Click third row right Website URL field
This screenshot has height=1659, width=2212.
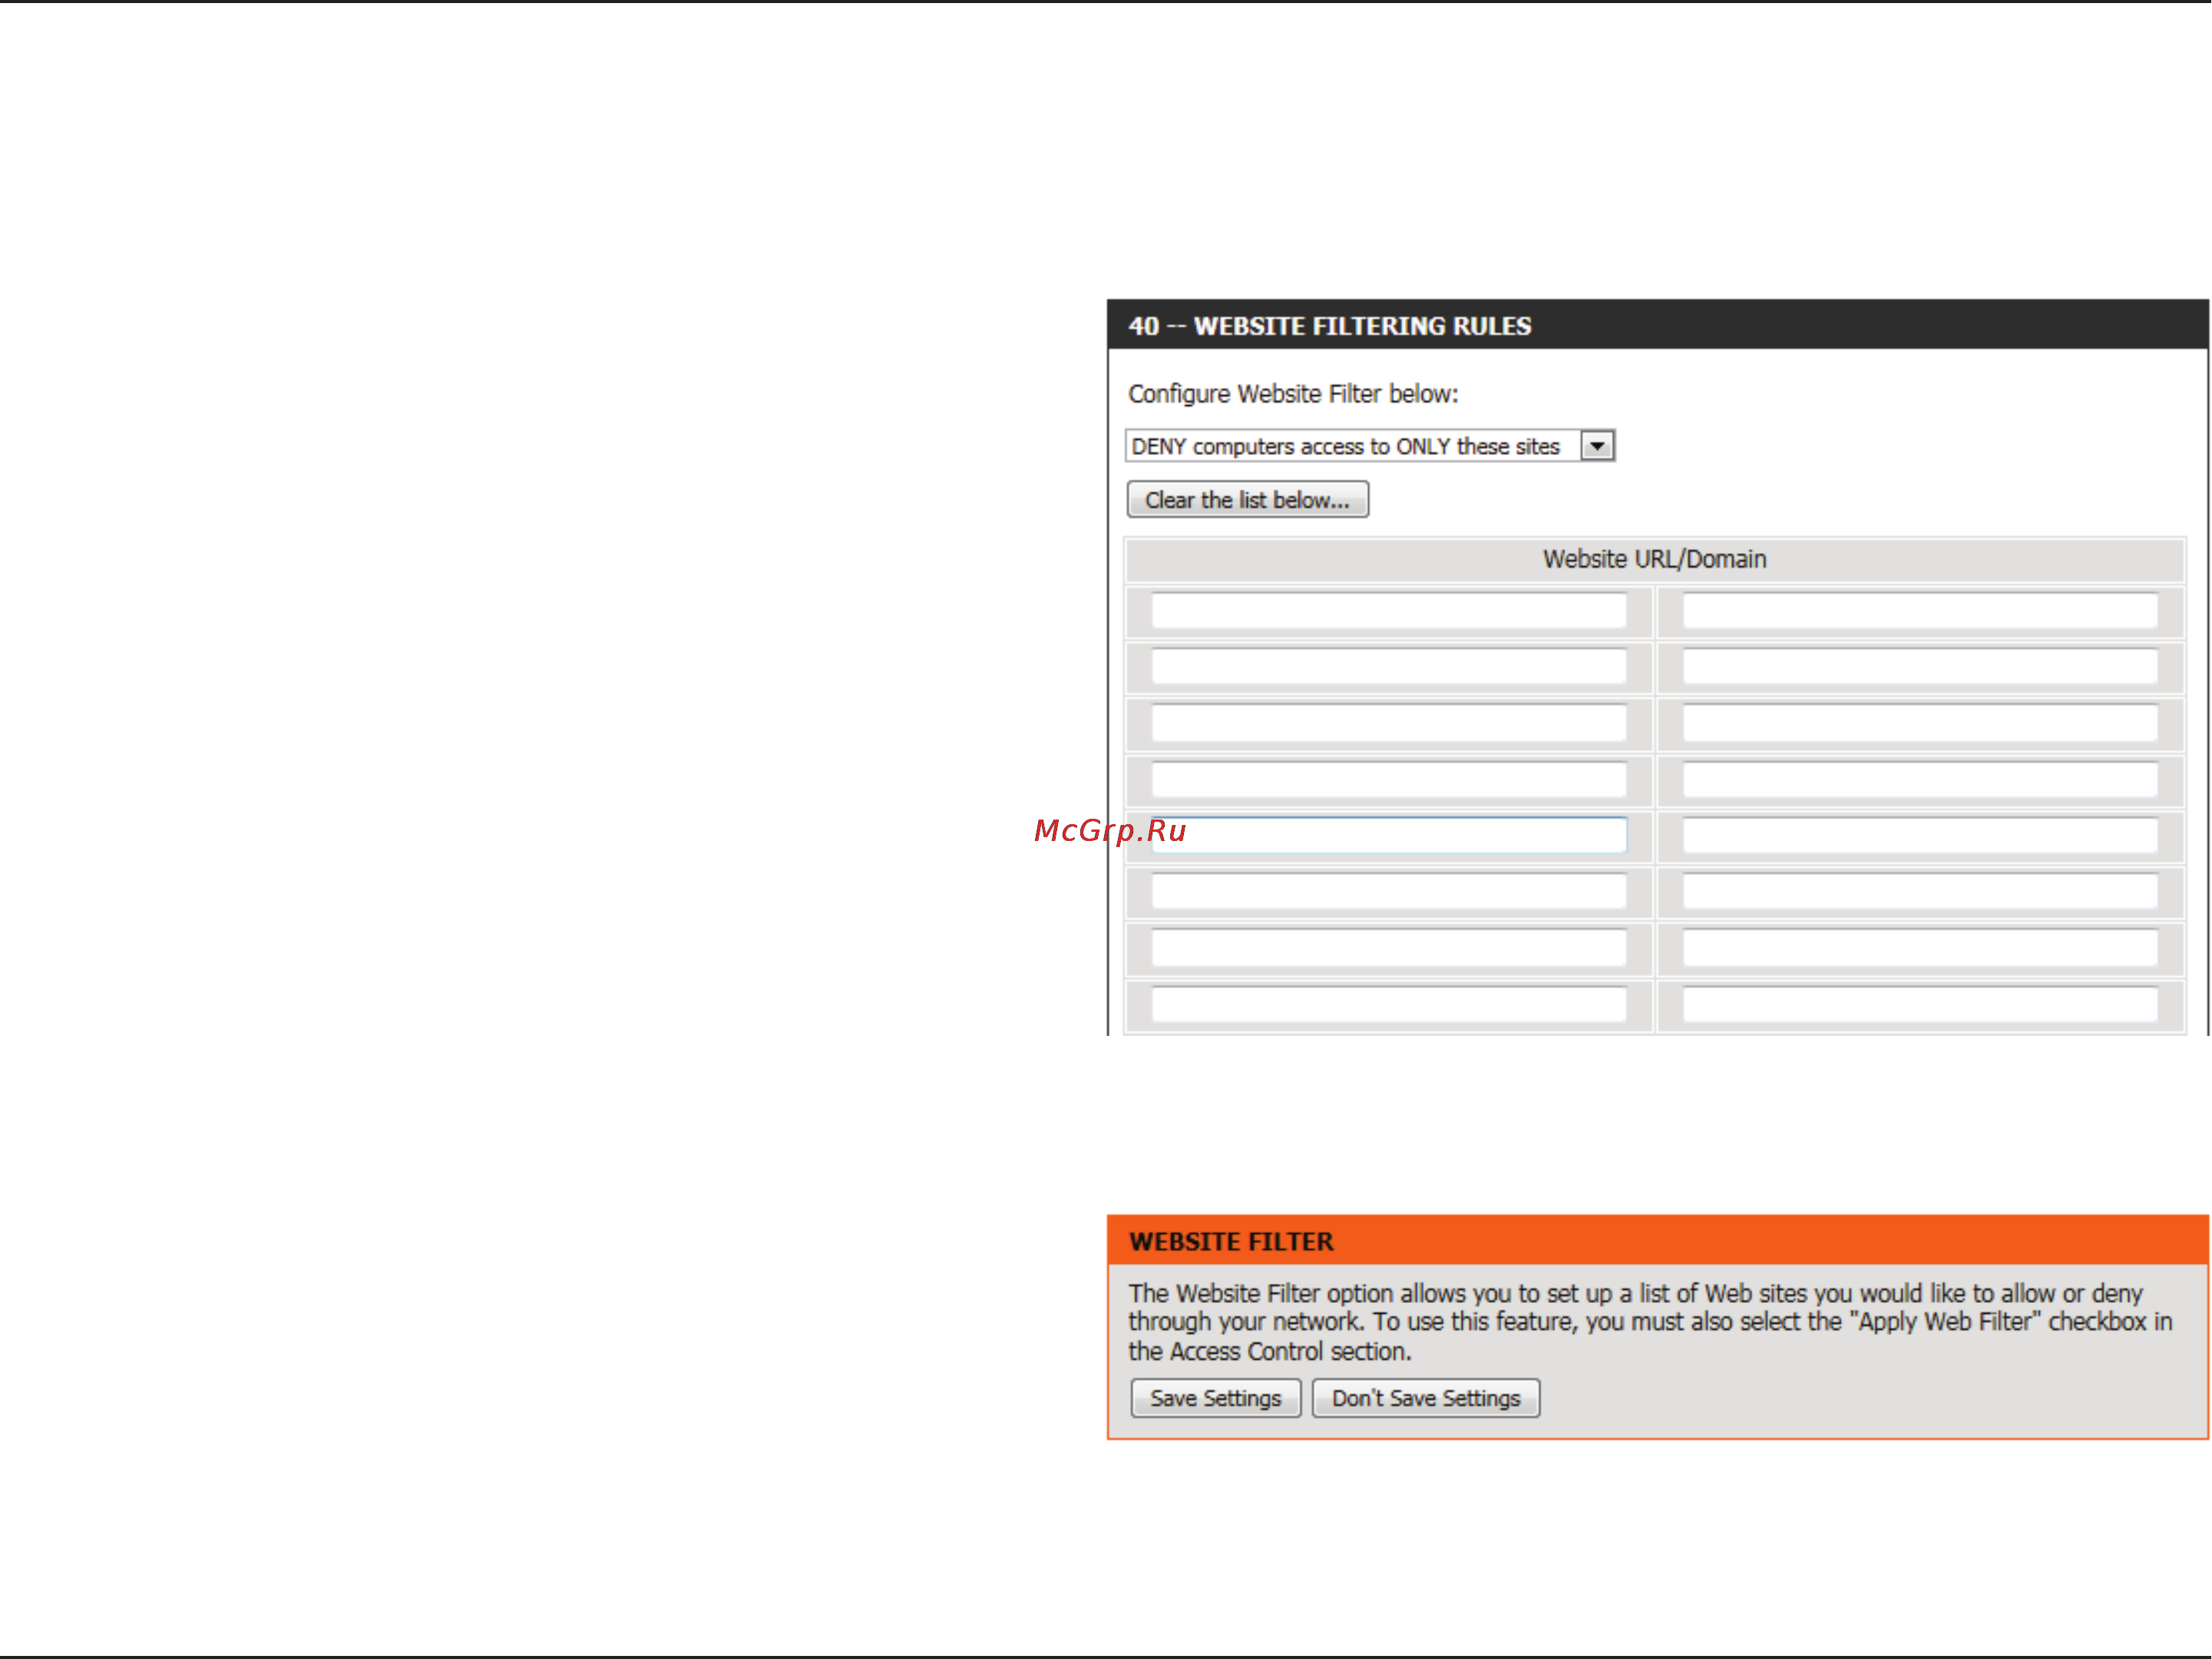[x=1920, y=723]
